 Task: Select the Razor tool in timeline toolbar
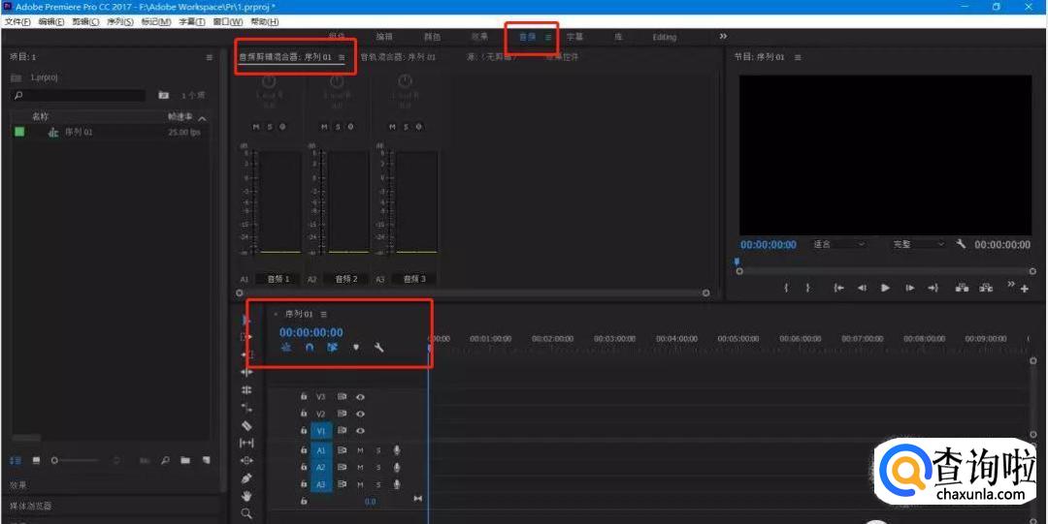[x=246, y=425]
